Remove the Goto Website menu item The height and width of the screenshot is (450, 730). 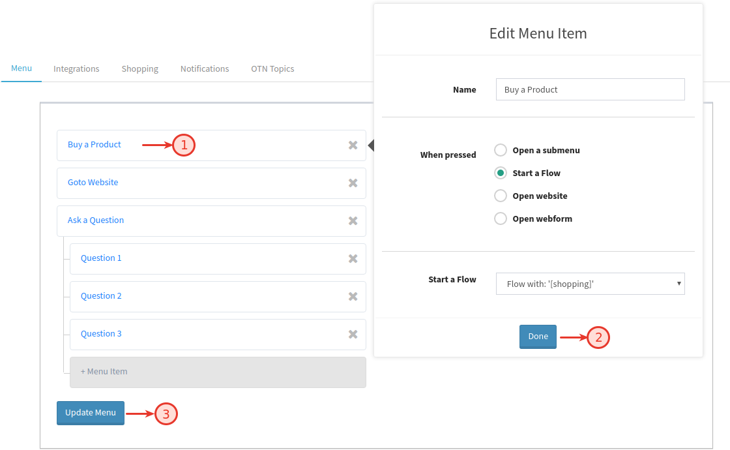click(353, 183)
